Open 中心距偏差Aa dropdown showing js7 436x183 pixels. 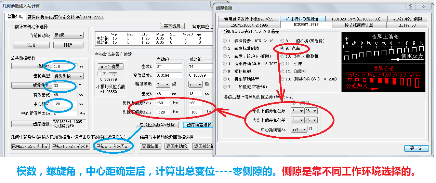[299, 129]
